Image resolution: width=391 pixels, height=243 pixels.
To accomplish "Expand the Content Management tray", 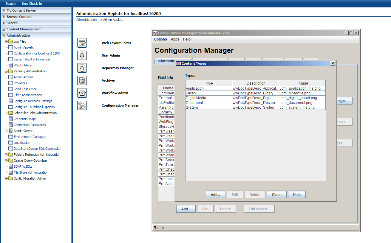I will tap(3, 29).
